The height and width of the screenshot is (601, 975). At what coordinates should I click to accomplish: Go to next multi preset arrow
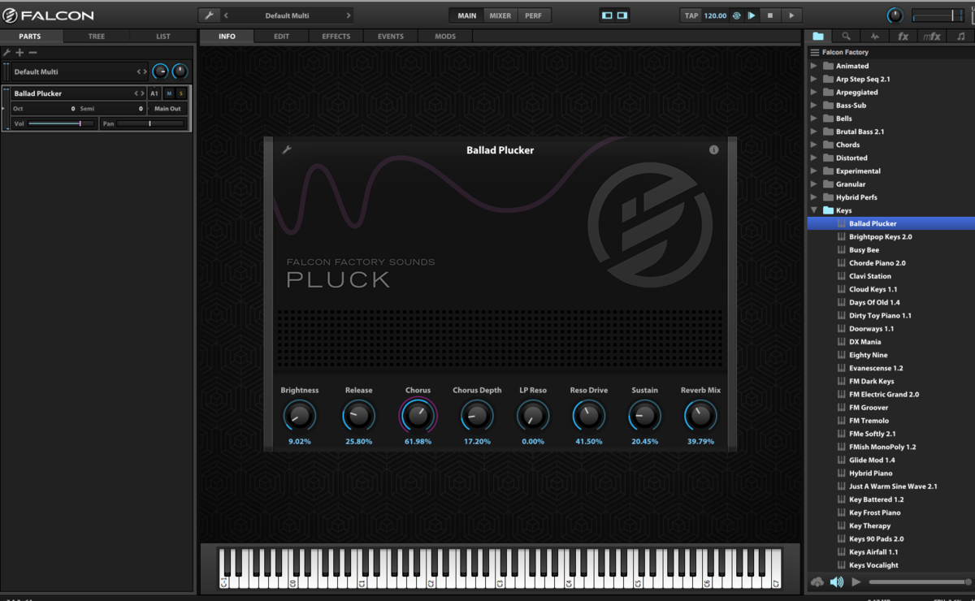tap(349, 15)
